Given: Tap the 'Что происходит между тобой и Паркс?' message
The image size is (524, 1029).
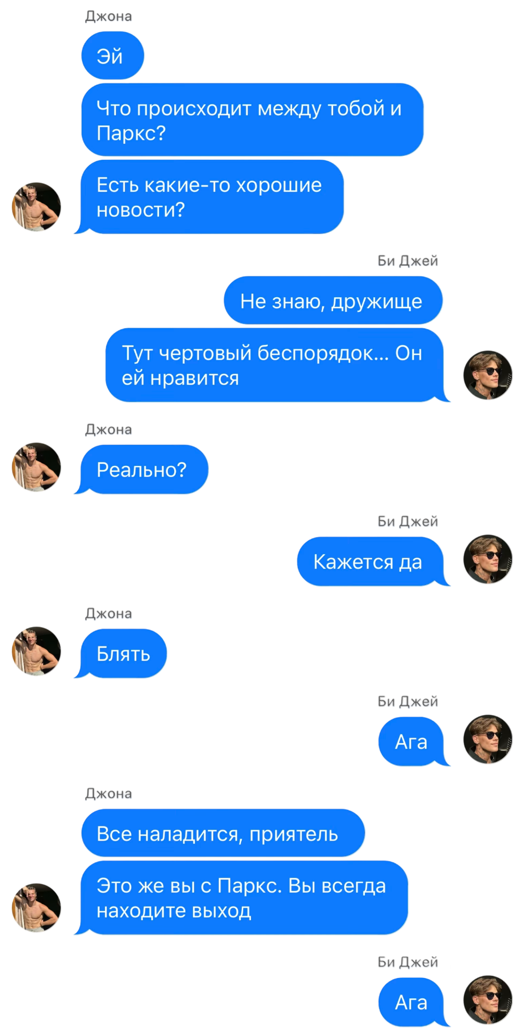Looking at the screenshot, I should (x=252, y=120).
